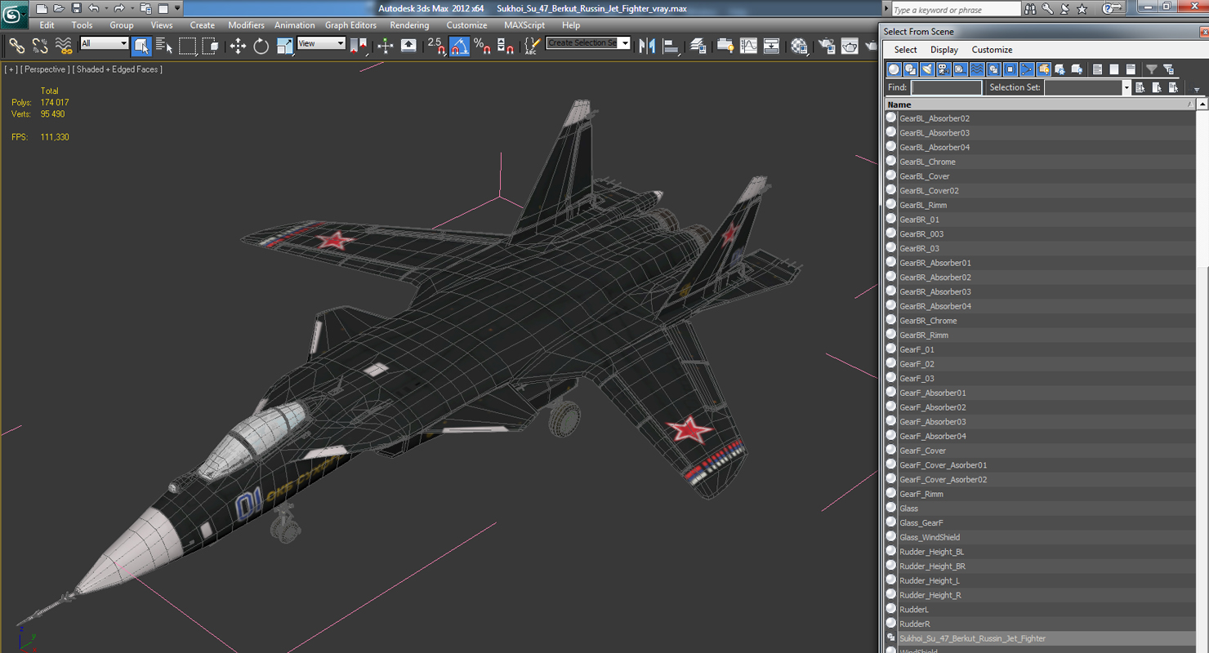This screenshot has height=653, width=1209.
Task: Open the 3ds Max application menu
Action: click(x=15, y=13)
